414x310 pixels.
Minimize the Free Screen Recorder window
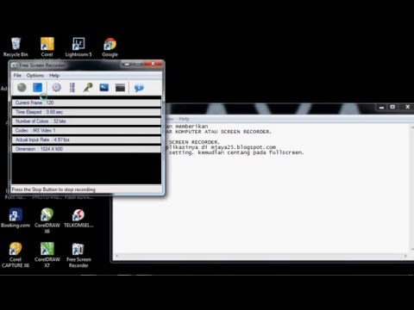point(127,64)
